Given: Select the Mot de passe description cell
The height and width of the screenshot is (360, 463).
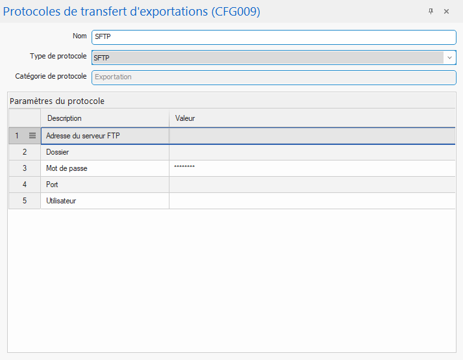Looking at the screenshot, I should pyautogui.click(x=104, y=168).
